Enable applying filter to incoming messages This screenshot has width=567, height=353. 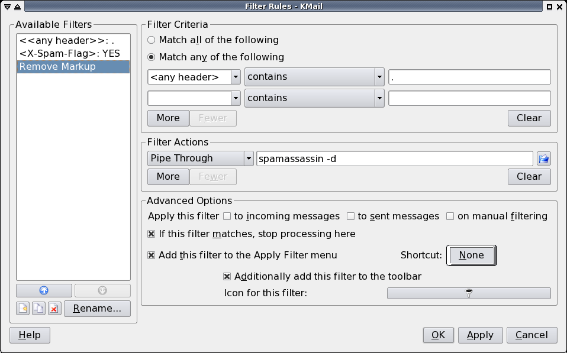pos(227,216)
